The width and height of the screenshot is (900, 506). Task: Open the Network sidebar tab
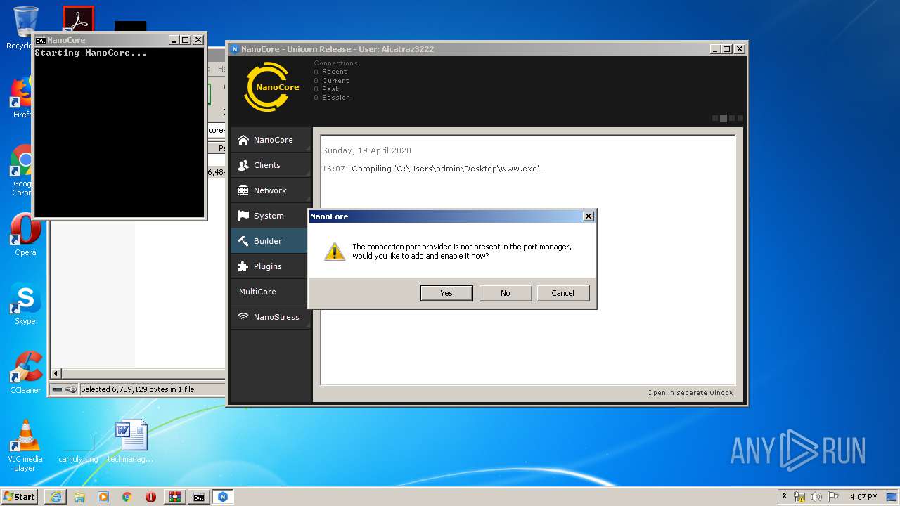(271, 190)
